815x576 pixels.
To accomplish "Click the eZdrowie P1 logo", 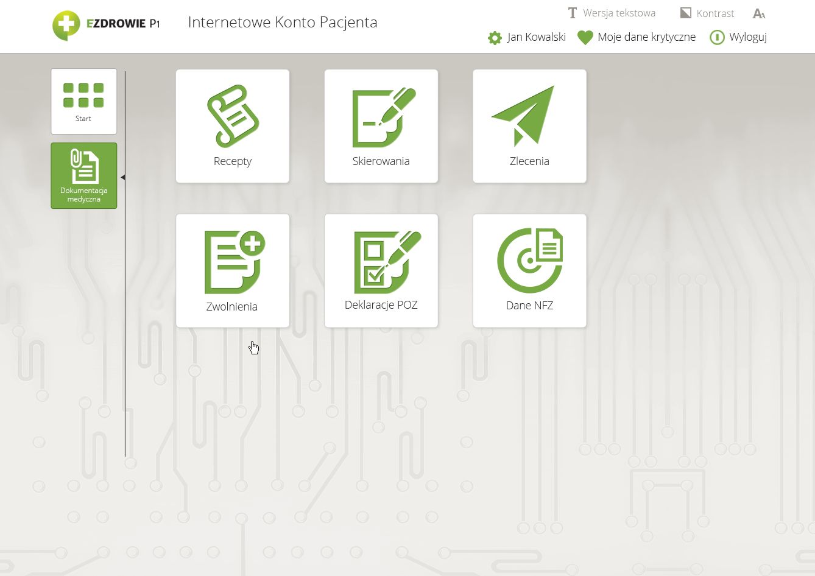I will tap(106, 26).
